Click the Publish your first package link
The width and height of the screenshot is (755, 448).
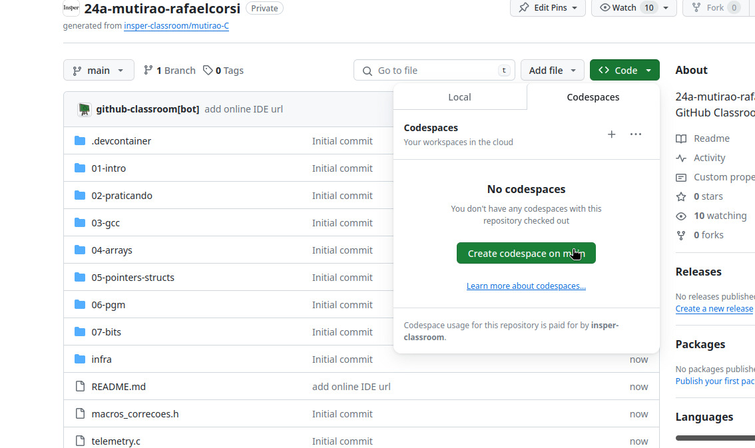(x=715, y=381)
